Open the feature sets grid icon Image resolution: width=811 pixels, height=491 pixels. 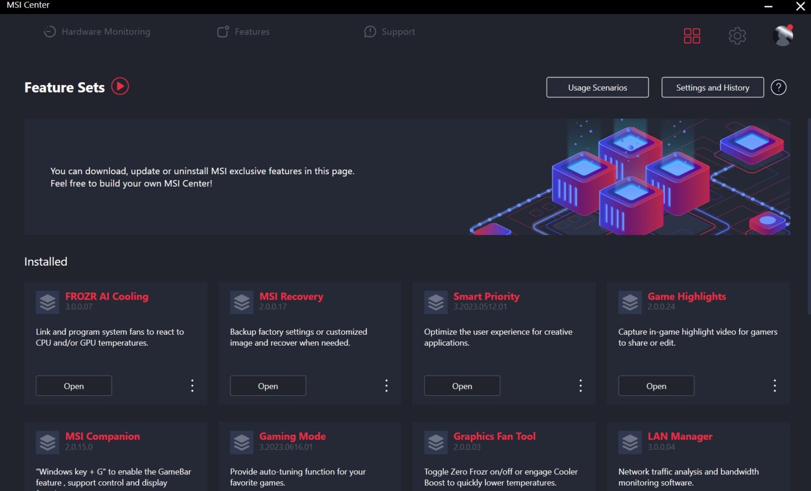coord(692,36)
